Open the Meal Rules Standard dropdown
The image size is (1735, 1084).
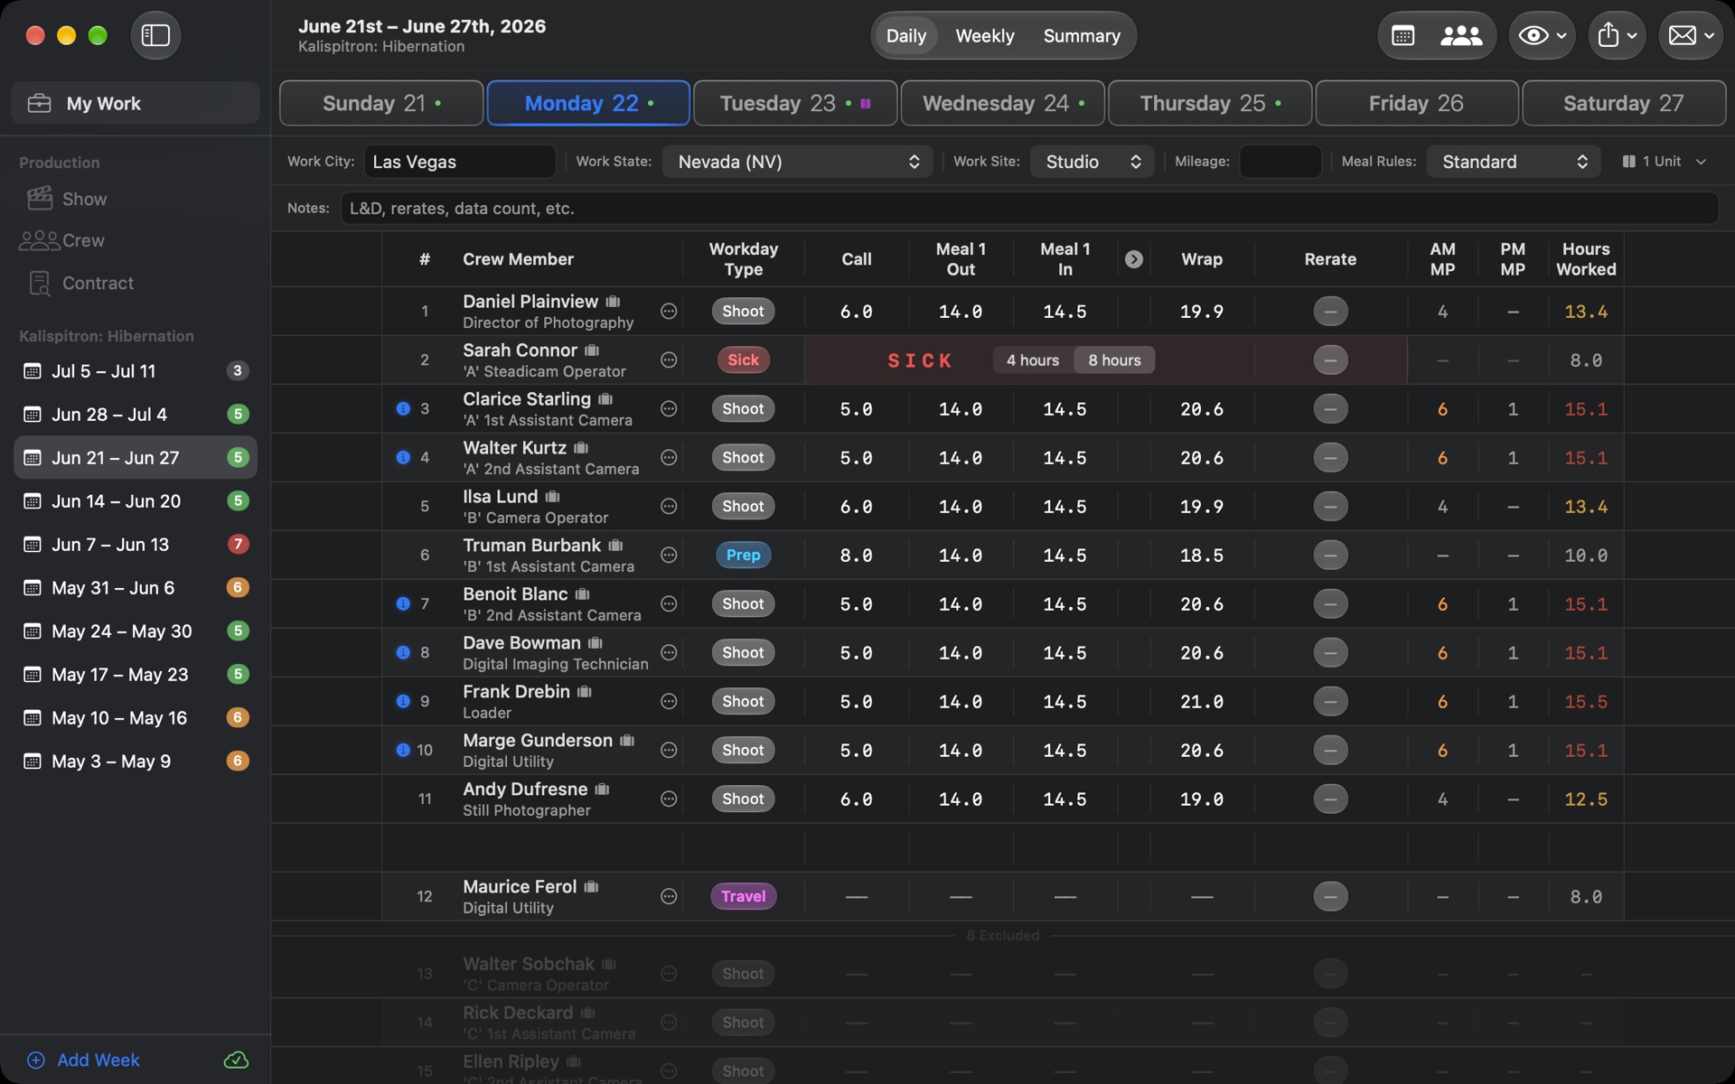click(x=1514, y=162)
